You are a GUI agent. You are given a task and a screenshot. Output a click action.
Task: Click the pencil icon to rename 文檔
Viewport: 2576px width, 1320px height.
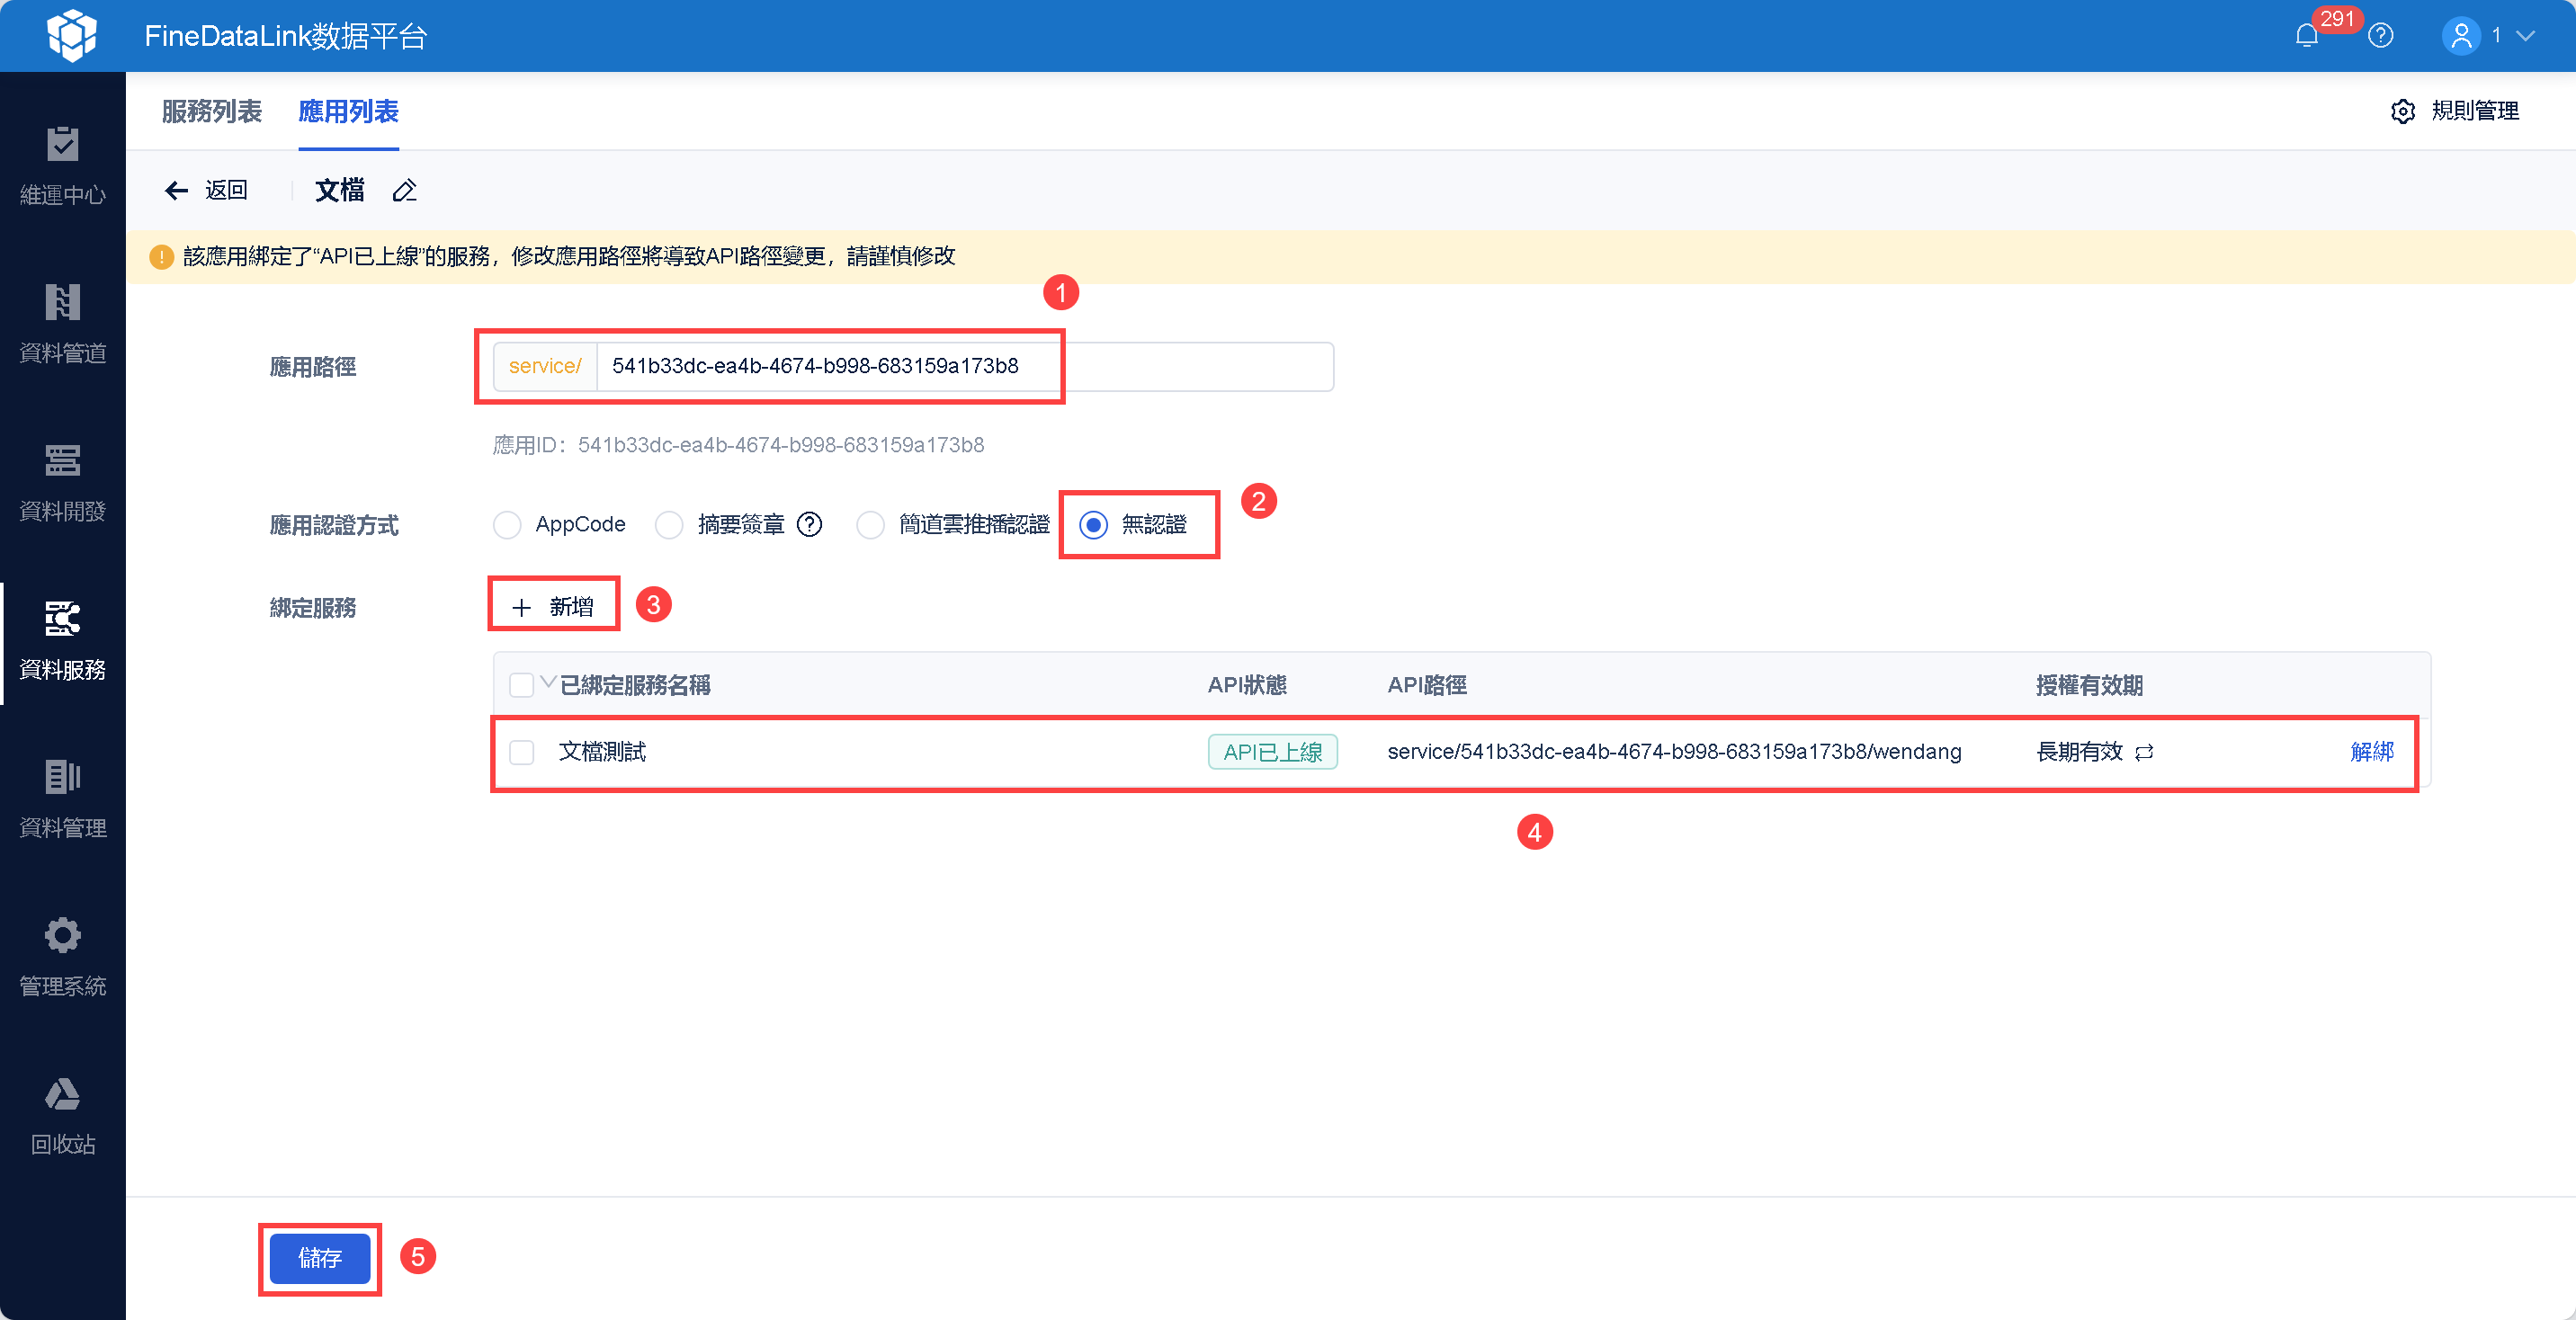click(x=405, y=190)
